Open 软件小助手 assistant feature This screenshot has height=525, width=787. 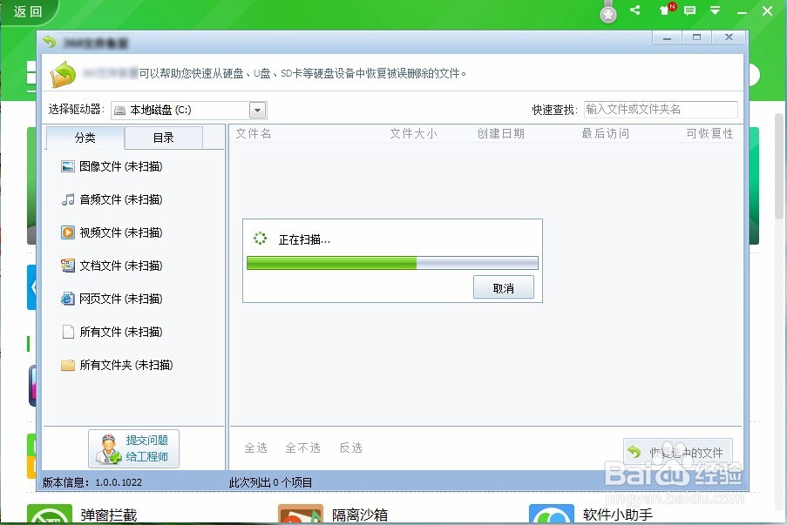[617, 515]
